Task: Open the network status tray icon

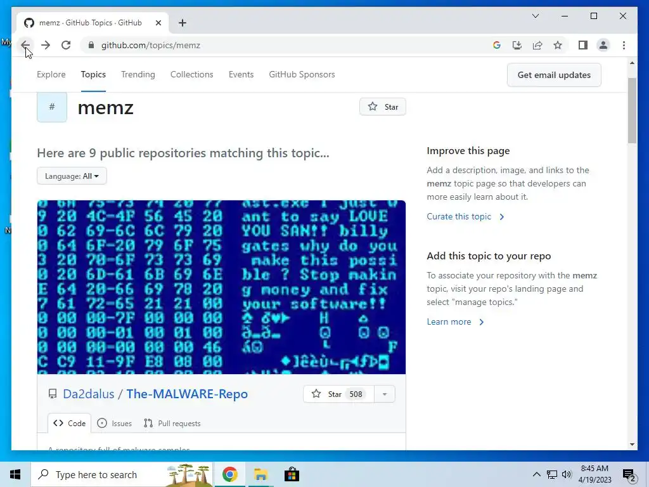Action: click(x=552, y=474)
